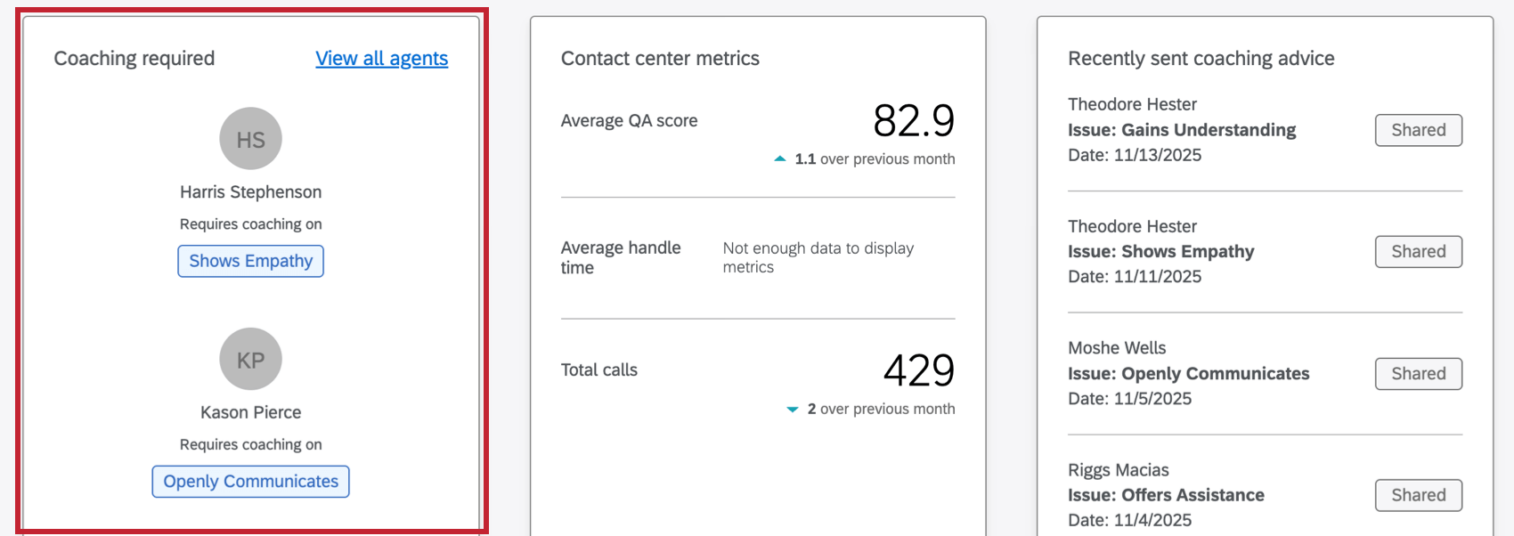Select the Shows Empathy coaching tag

pyautogui.click(x=250, y=260)
